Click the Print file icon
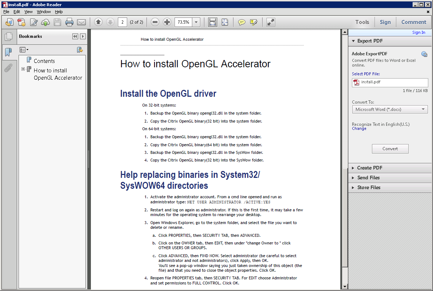The width and height of the screenshot is (433, 291). [69, 22]
